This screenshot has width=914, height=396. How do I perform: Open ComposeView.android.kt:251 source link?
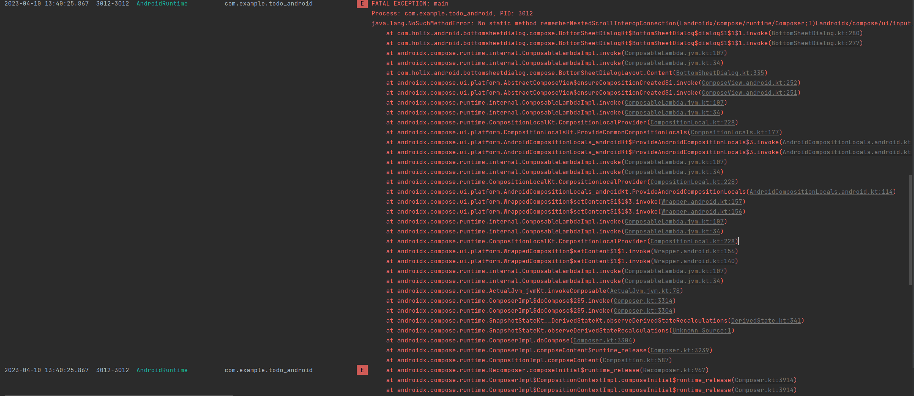click(x=750, y=92)
